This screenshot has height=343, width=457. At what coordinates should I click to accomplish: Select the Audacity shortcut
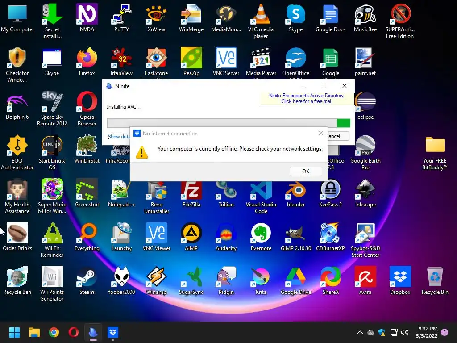(x=226, y=236)
